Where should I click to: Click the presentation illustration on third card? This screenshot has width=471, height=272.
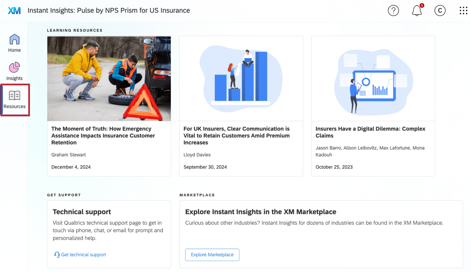(x=373, y=78)
